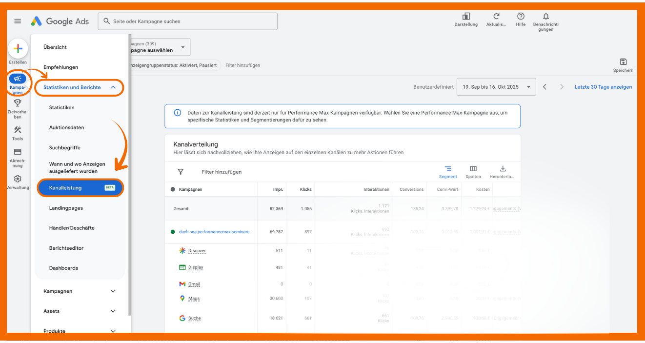645x343 pixels.
Task: Open Benachrichtigungen bell icon
Action: [x=545, y=17]
